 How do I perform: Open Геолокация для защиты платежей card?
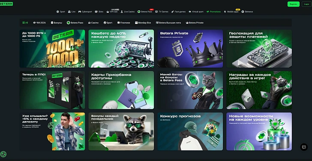(259, 48)
